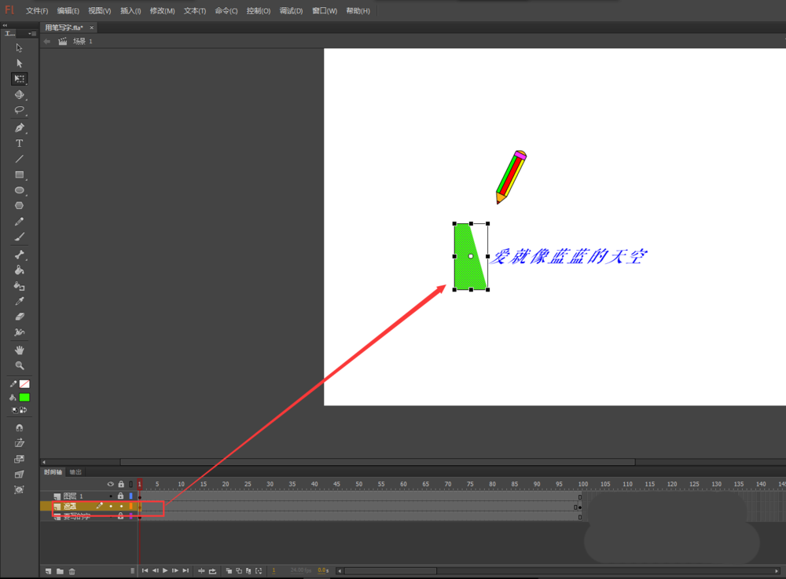Open the green fill color swatch

coord(24,398)
